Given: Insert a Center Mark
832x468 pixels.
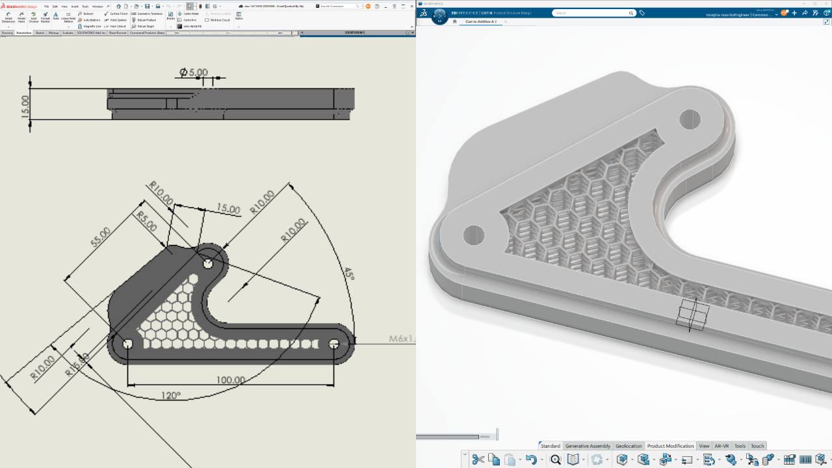Looking at the screenshot, I should (x=188, y=14).
